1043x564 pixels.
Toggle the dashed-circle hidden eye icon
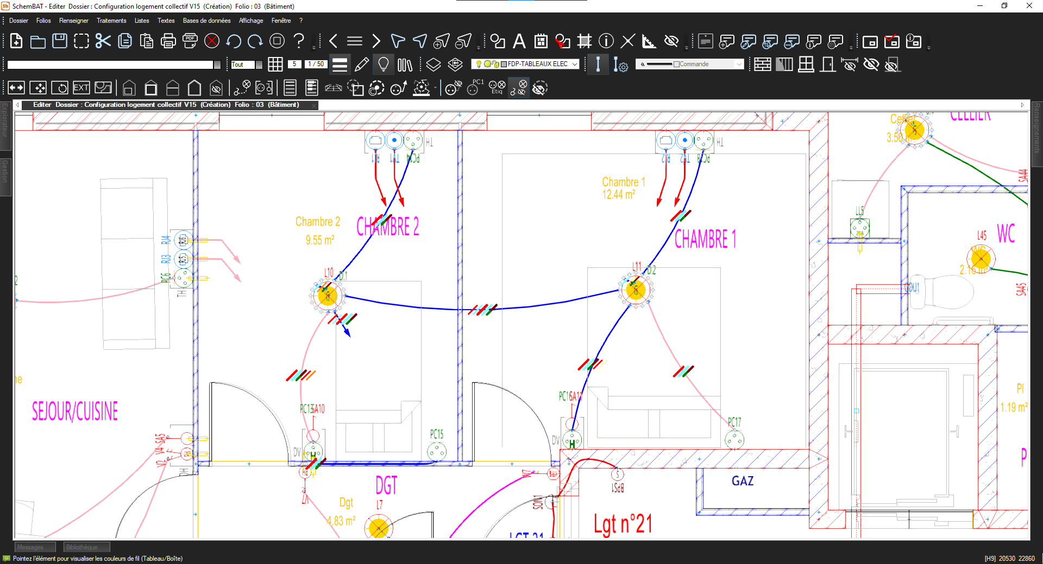pos(539,88)
